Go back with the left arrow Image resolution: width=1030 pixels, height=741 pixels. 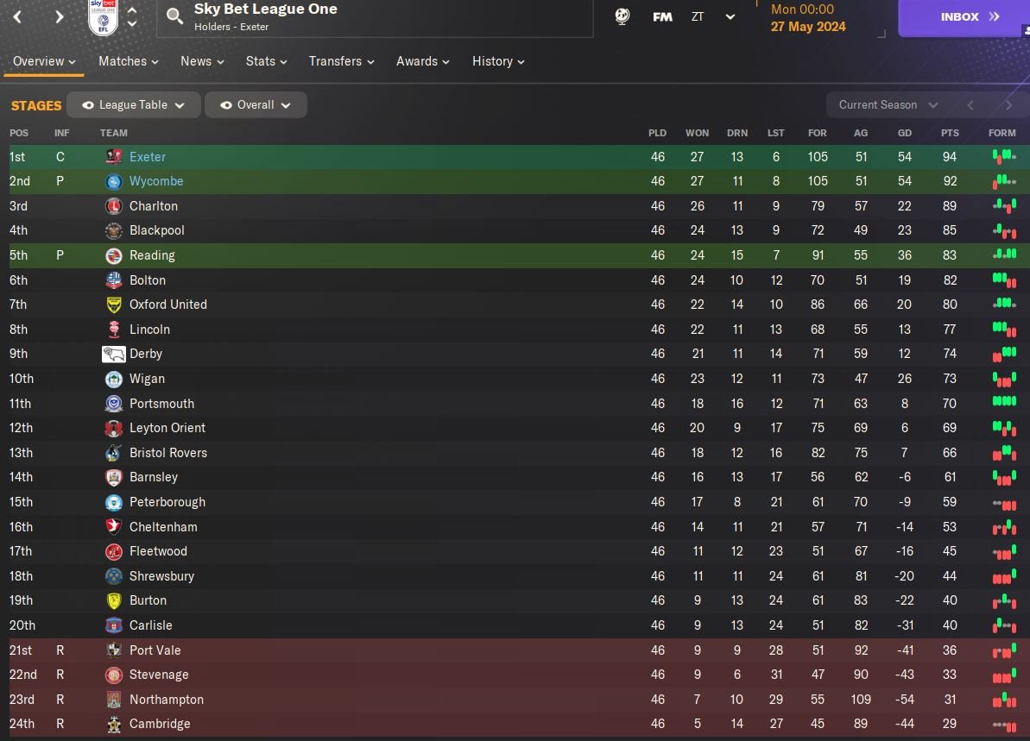[x=17, y=16]
